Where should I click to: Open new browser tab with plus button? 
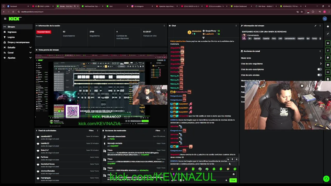[305, 6]
